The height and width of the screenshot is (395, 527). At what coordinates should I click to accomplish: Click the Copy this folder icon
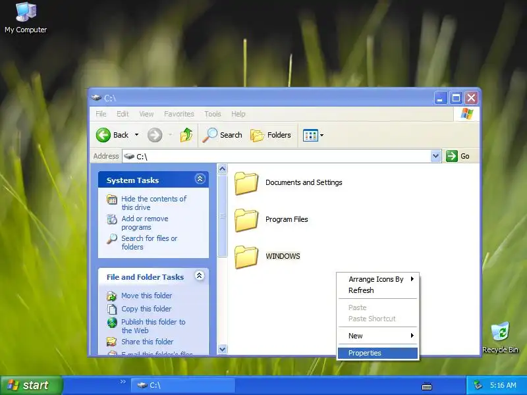(111, 309)
